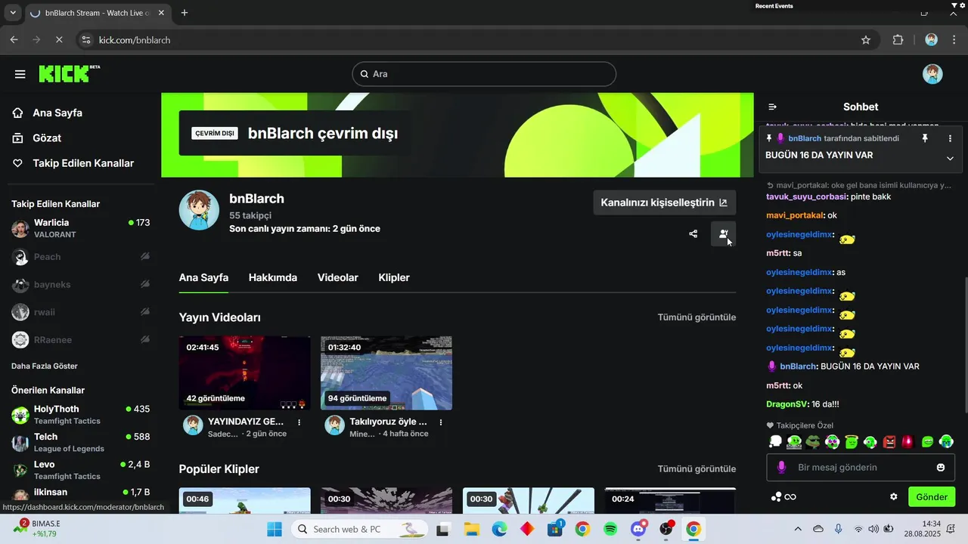View site information icon in address bar
968x544 pixels.
tap(85, 40)
